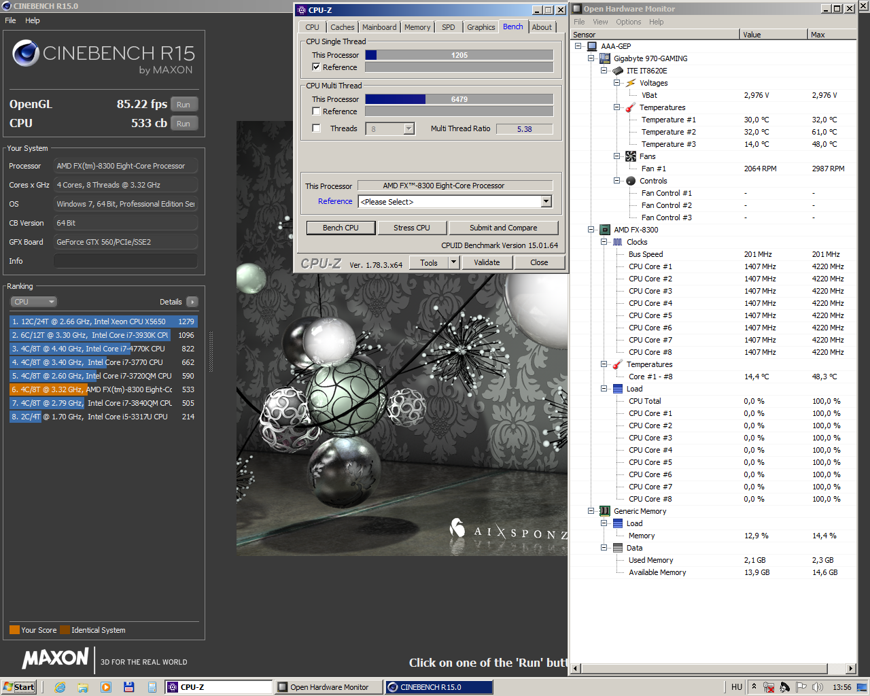This screenshot has height=696, width=870.
Task: Uncheck Reference under CPU Single Thread
Action: point(316,67)
